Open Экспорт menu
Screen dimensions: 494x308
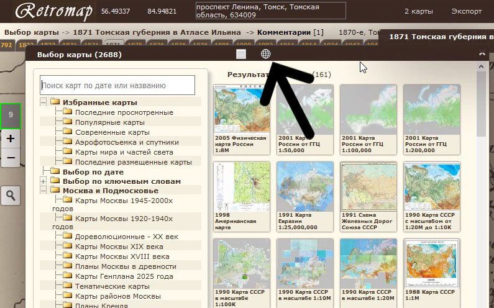pos(467,11)
